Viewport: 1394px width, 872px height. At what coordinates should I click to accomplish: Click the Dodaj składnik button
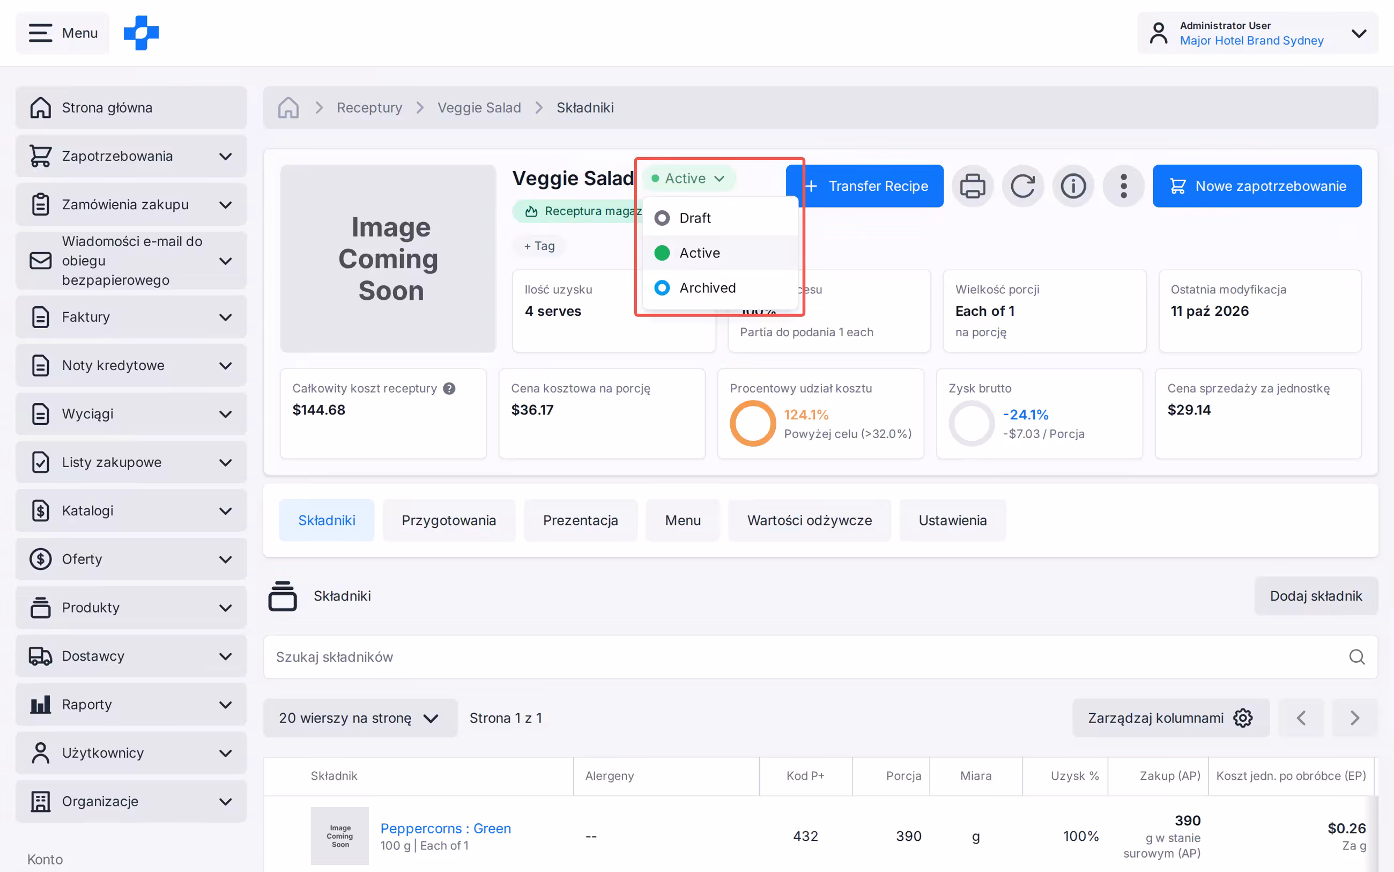(x=1315, y=595)
